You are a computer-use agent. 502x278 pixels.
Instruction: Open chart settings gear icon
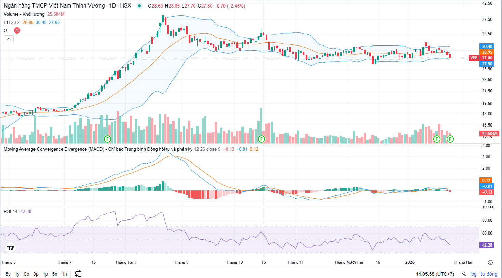(490, 263)
